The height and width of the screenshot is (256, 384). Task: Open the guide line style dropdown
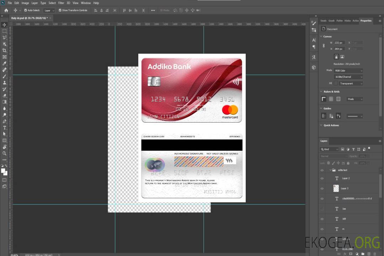[x=354, y=116]
